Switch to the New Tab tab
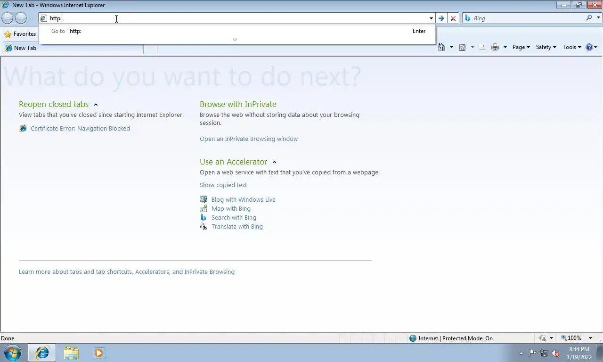Image resolution: width=603 pixels, height=362 pixels. pos(73,48)
